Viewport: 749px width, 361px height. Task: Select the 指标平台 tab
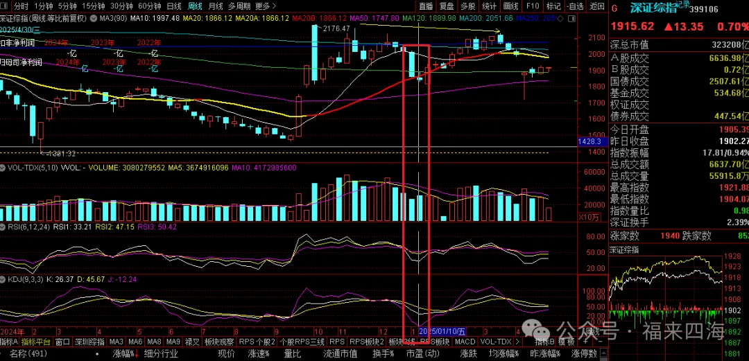35,342
